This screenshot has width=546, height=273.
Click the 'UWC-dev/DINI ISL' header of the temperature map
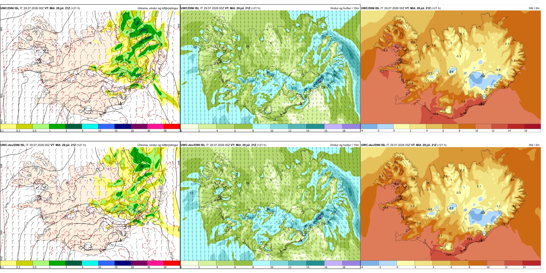point(373,145)
